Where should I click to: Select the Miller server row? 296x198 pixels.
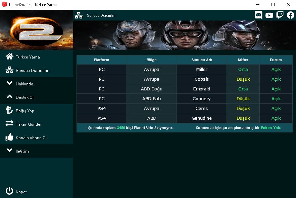coord(185,69)
